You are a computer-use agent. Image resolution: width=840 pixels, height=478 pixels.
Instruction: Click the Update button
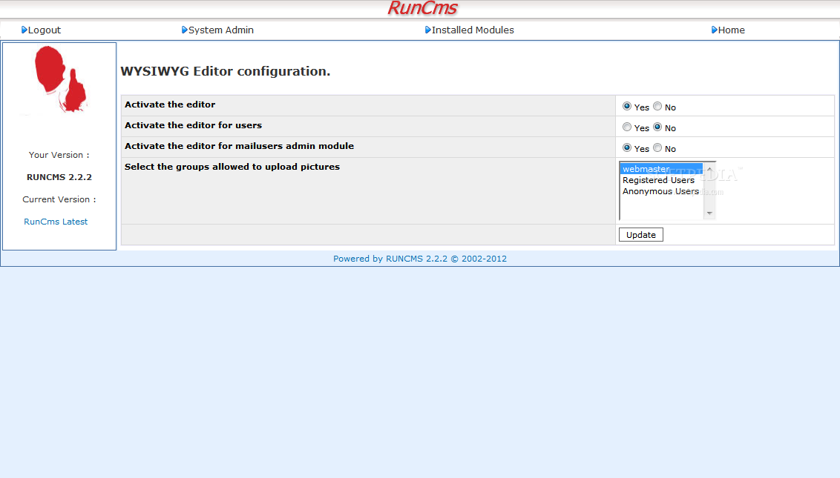(640, 234)
